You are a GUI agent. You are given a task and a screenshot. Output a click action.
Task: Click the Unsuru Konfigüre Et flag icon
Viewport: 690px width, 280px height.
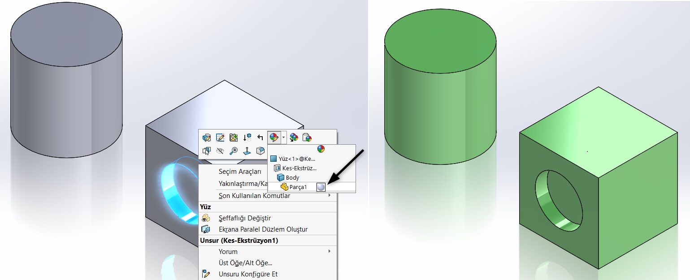[x=206, y=274]
